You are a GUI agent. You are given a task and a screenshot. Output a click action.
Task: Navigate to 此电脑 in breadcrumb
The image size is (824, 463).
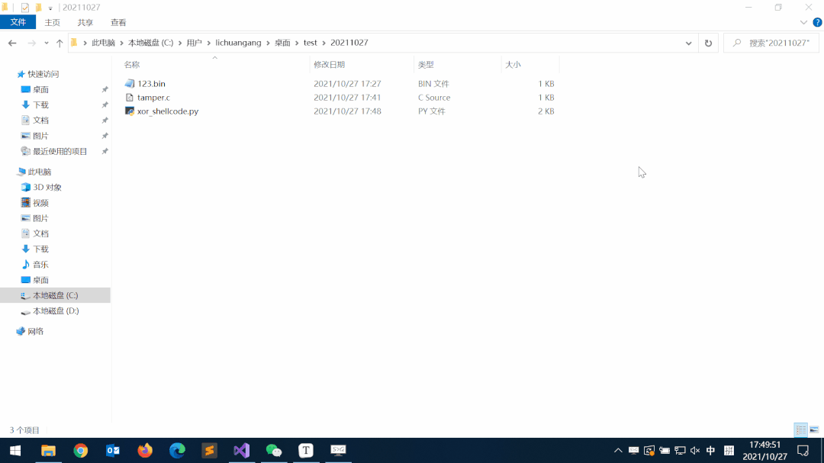pos(103,43)
